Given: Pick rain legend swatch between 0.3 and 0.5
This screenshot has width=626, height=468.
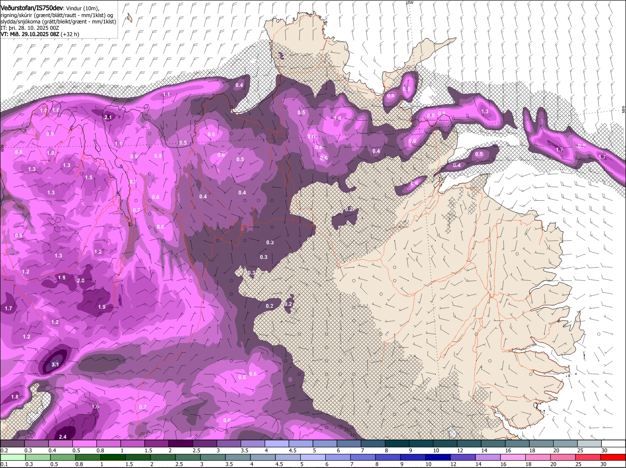Looking at the screenshot, I should click(x=38, y=457).
